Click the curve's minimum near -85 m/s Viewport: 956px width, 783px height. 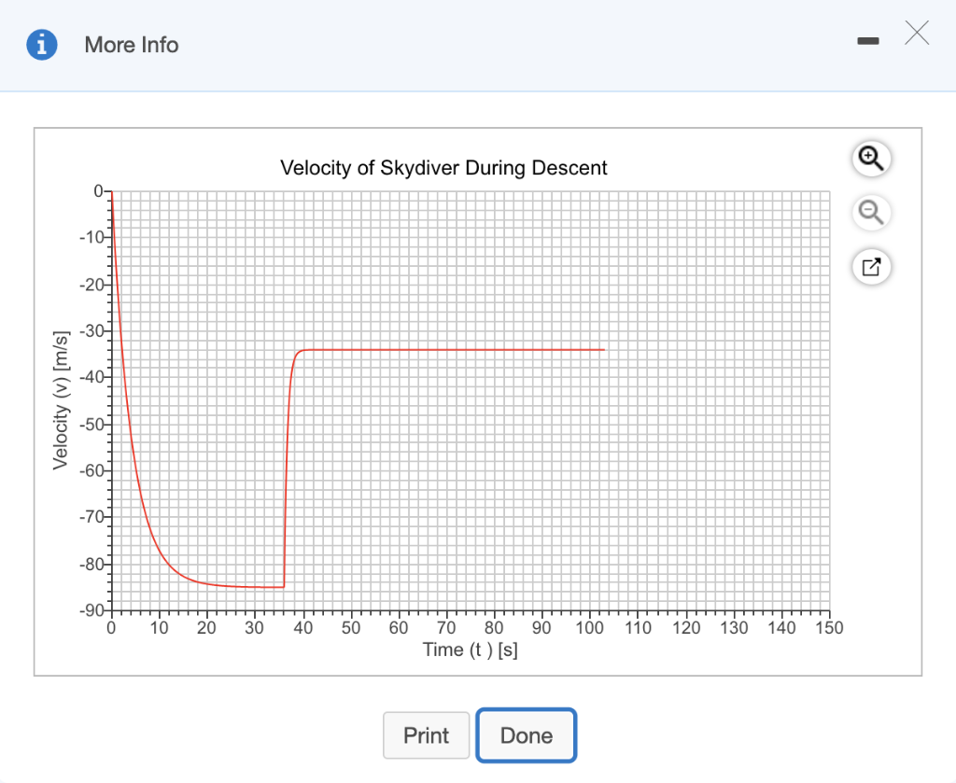(x=256, y=587)
